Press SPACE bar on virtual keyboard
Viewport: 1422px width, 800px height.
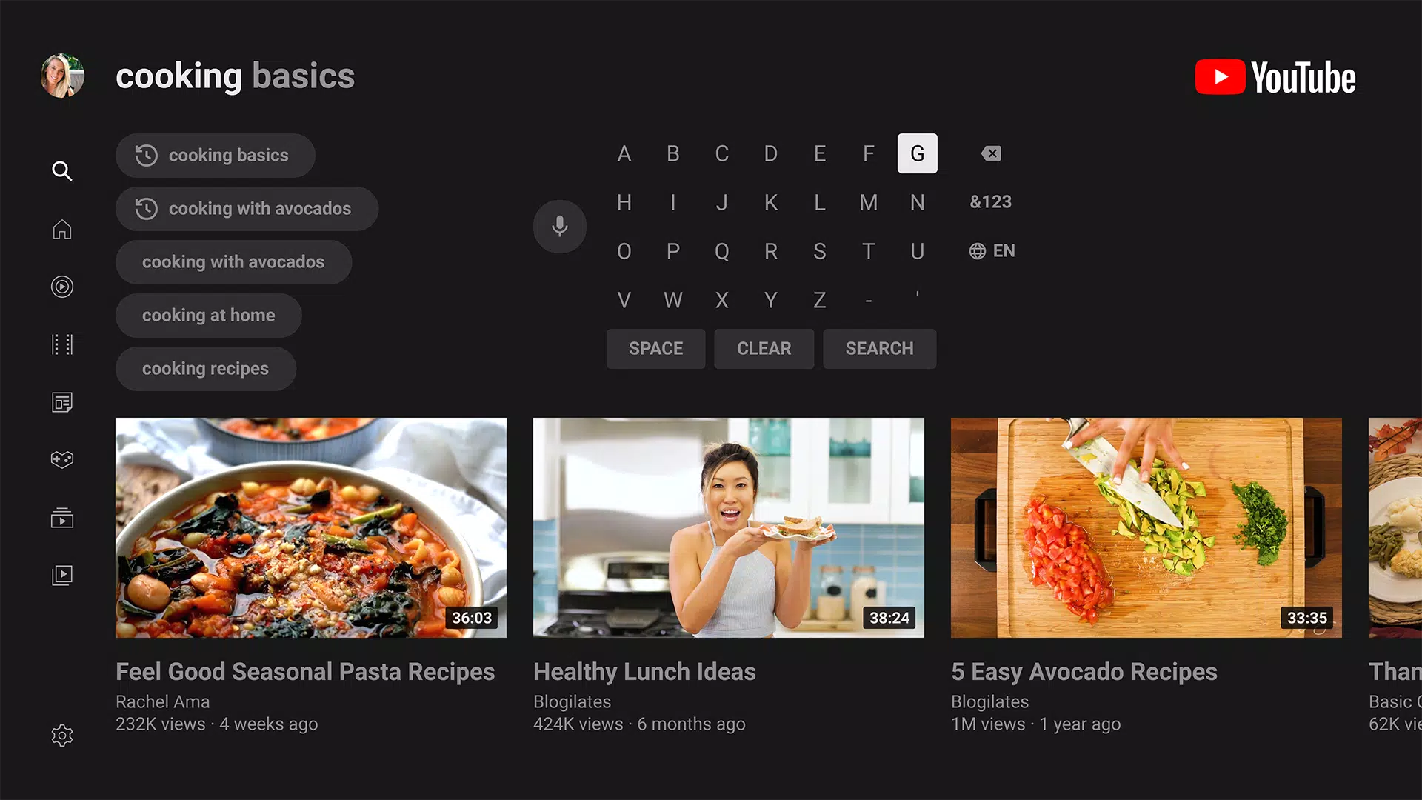(x=655, y=349)
